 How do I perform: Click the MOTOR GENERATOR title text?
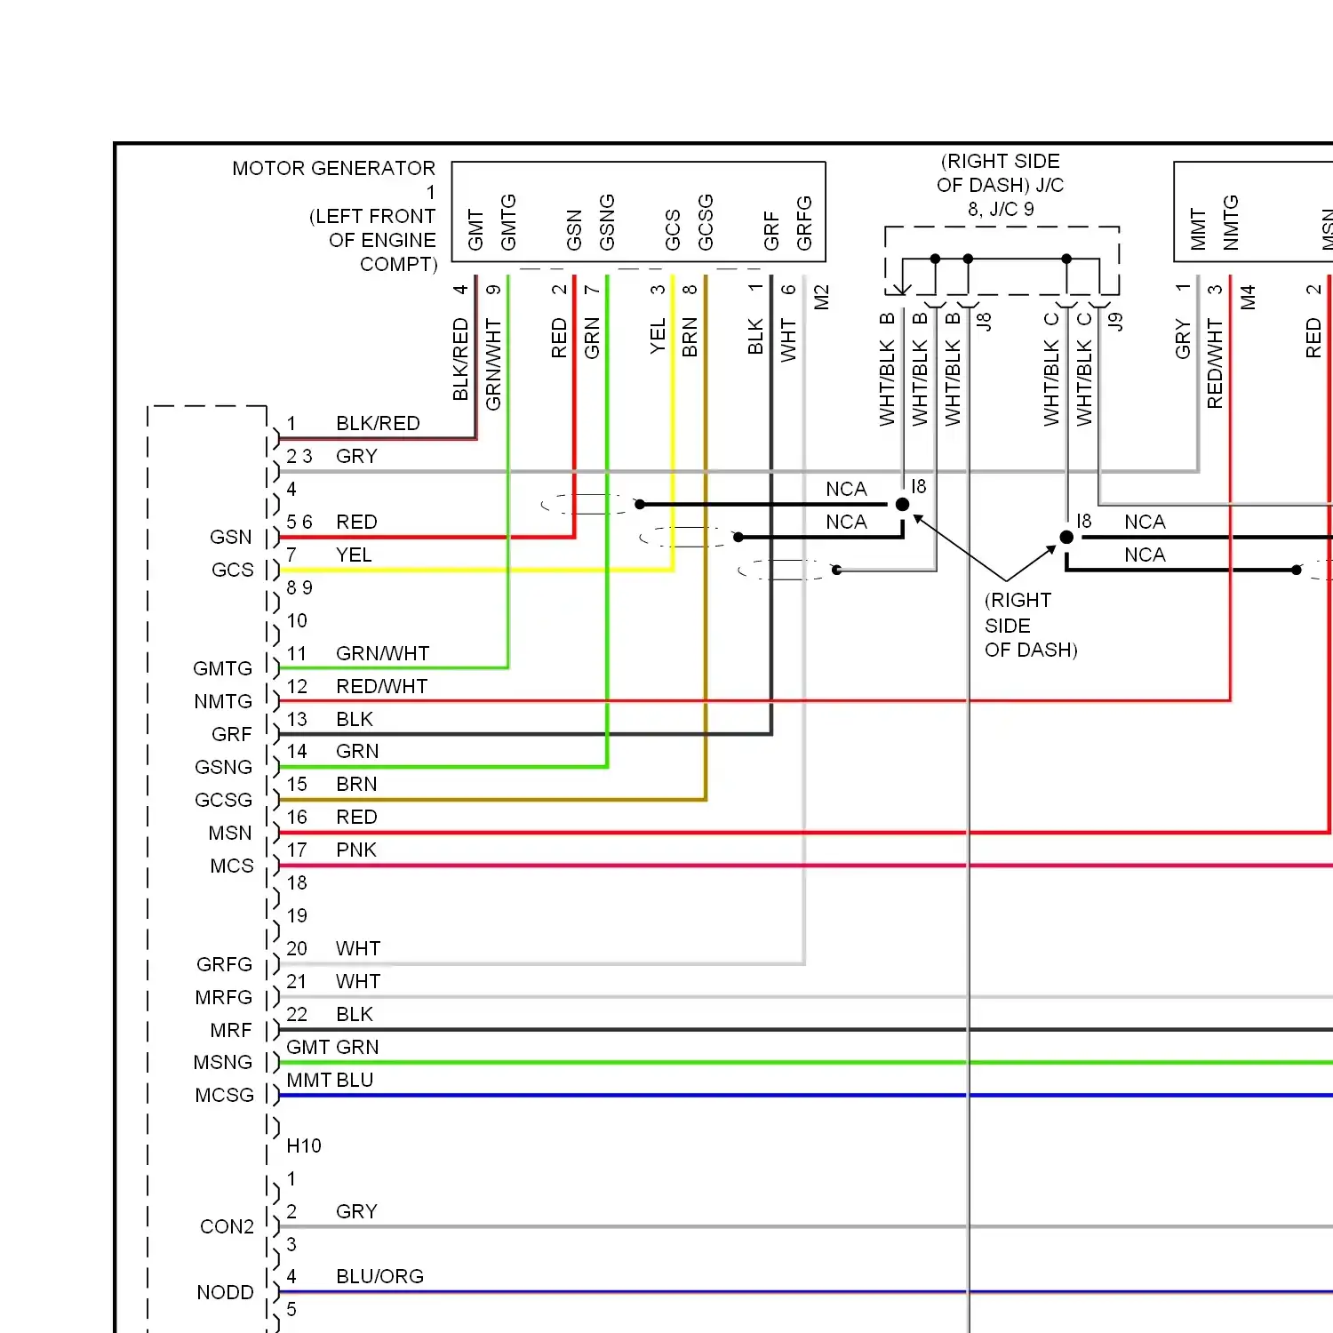click(333, 168)
